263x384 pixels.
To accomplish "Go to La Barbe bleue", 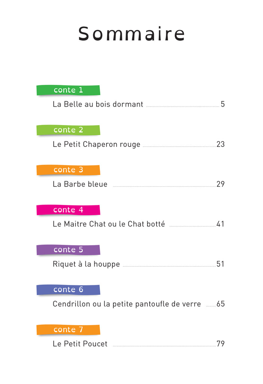I will [80, 184].
